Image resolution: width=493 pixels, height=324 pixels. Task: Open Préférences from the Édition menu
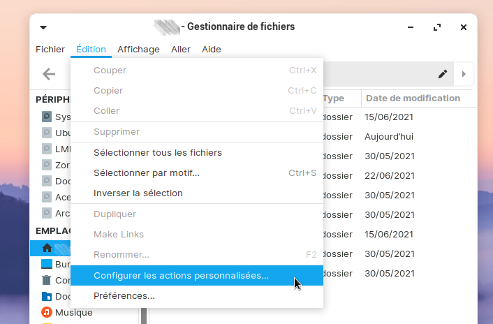(124, 296)
